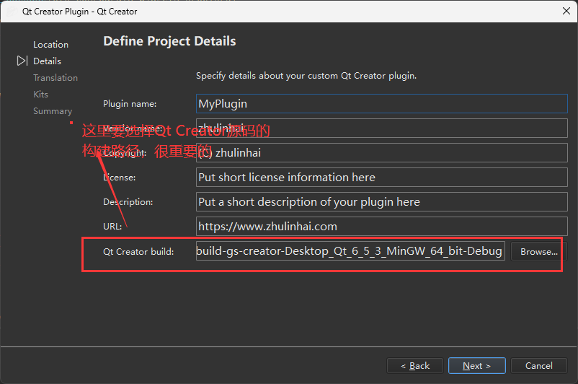Click the URL: label

coord(112,227)
